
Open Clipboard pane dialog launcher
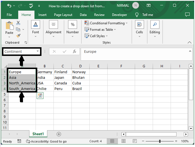point(26,42)
